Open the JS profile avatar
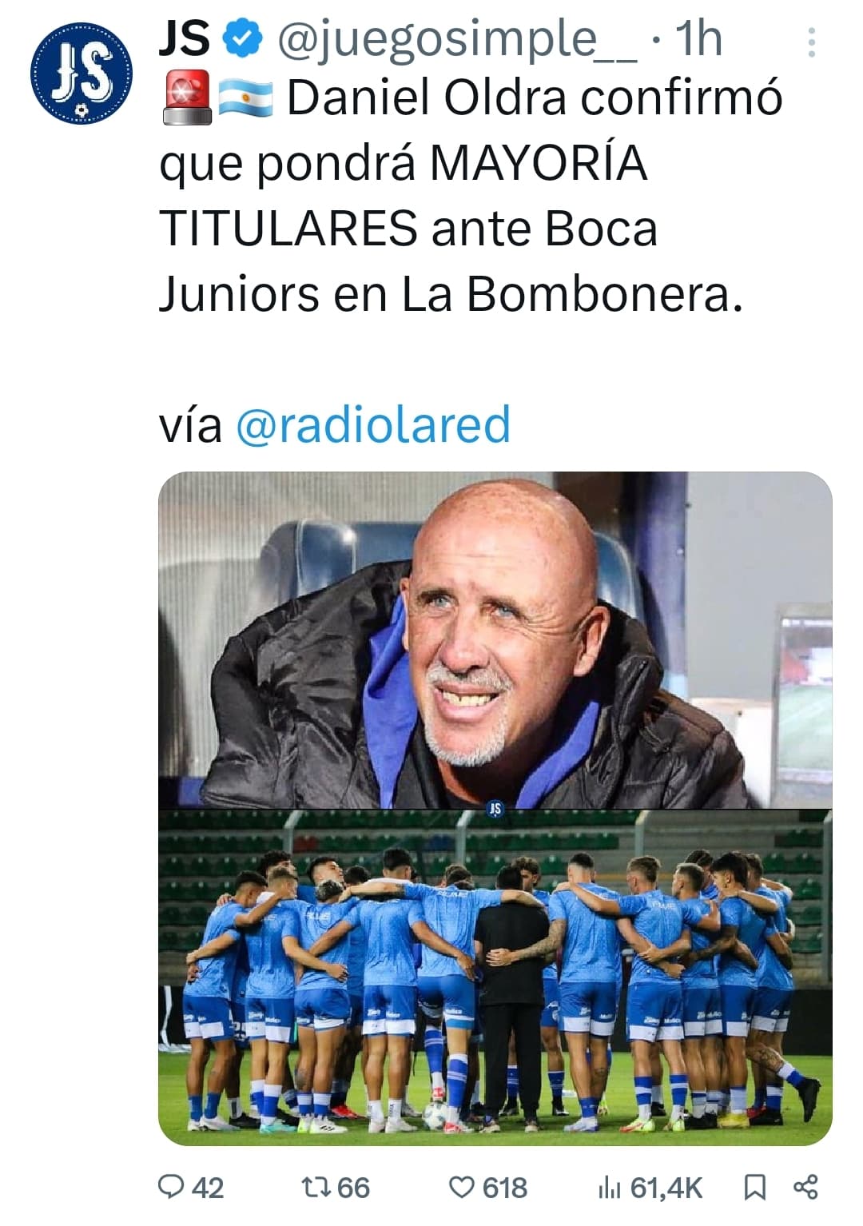 click(x=82, y=73)
